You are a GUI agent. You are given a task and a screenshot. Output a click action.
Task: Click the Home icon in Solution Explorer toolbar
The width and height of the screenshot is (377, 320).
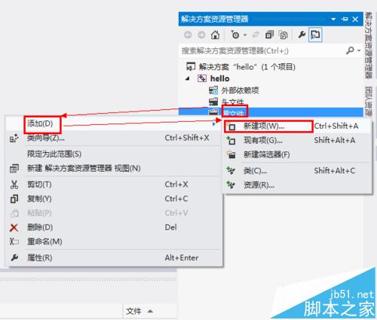pyautogui.click(x=215, y=35)
